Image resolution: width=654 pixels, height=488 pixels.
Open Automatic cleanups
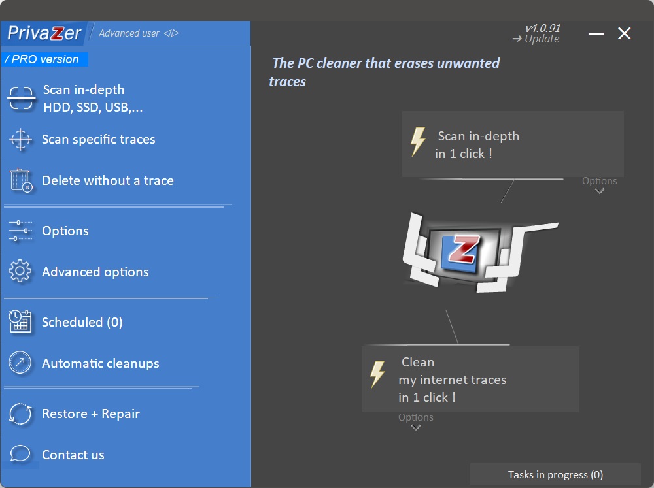point(101,363)
